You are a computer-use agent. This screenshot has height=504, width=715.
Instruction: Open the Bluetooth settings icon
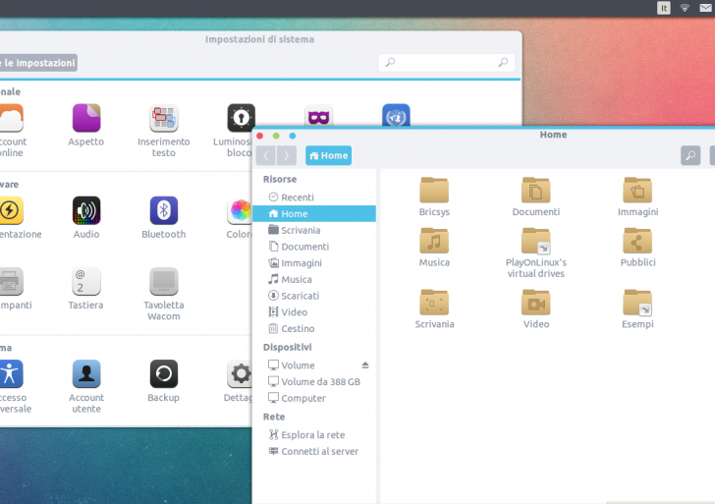163,211
